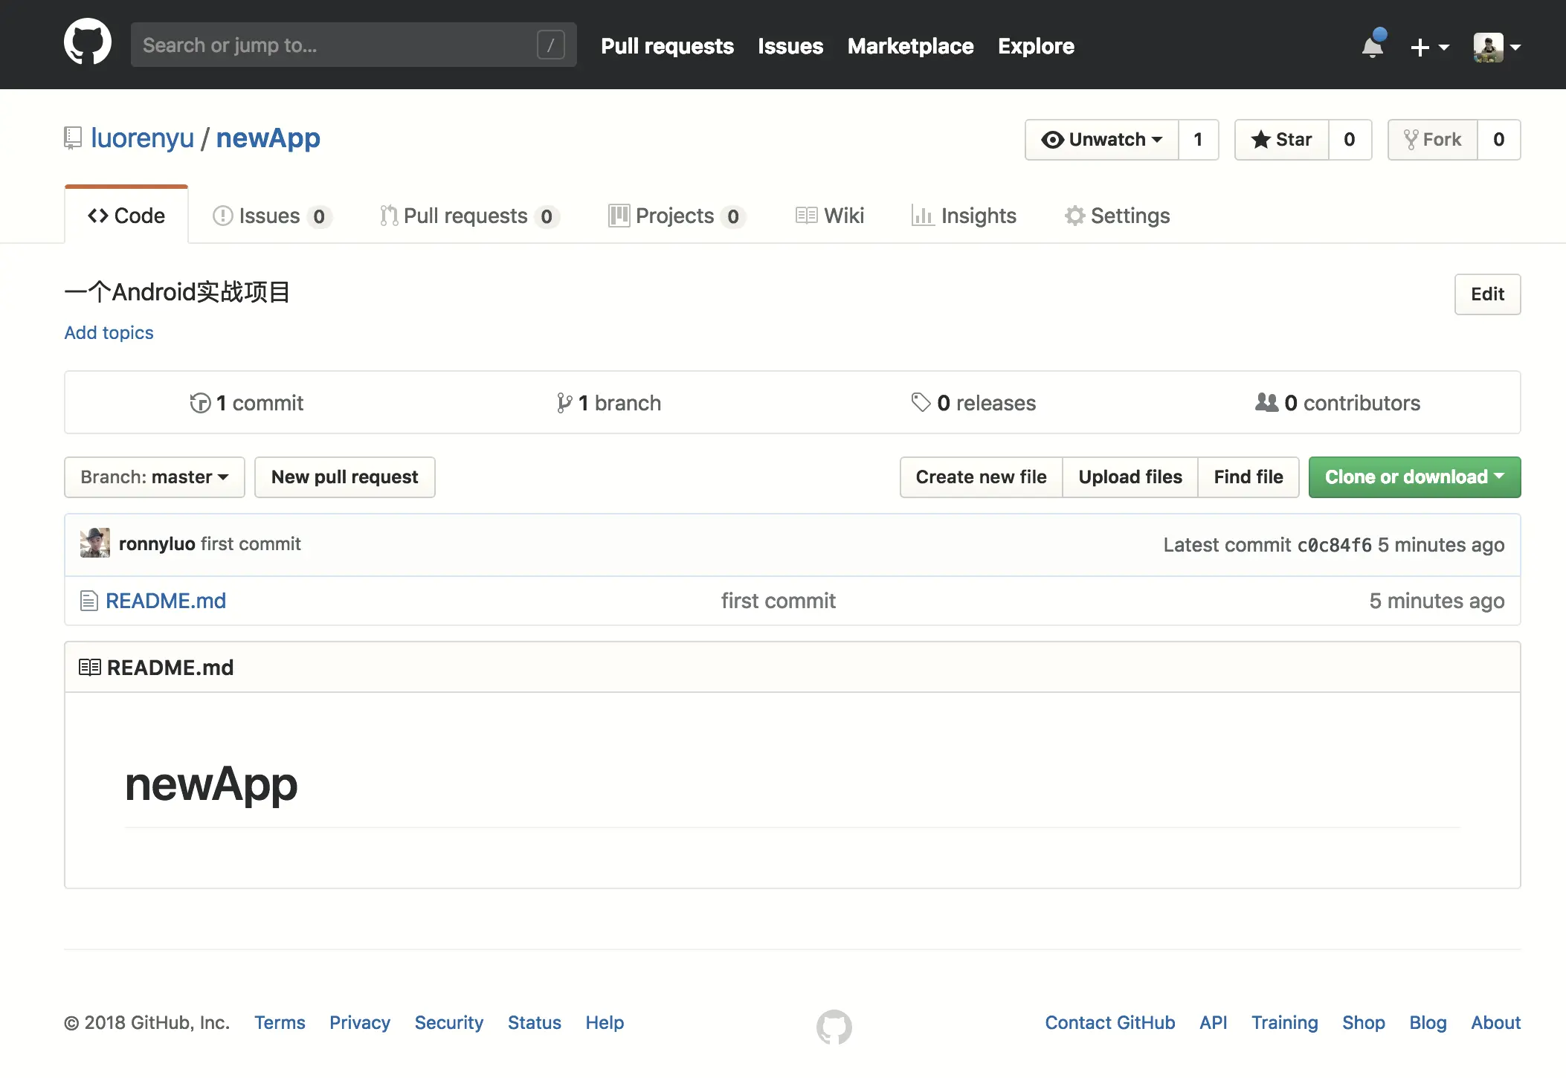
Task: Expand the plus create-new menu
Action: click(1429, 47)
